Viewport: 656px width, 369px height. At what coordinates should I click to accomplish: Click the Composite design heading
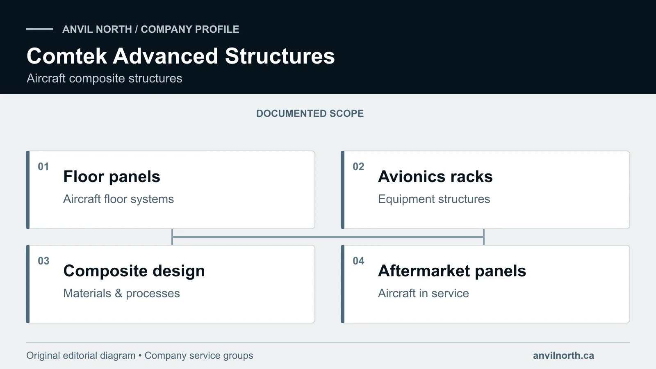coord(134,271)
